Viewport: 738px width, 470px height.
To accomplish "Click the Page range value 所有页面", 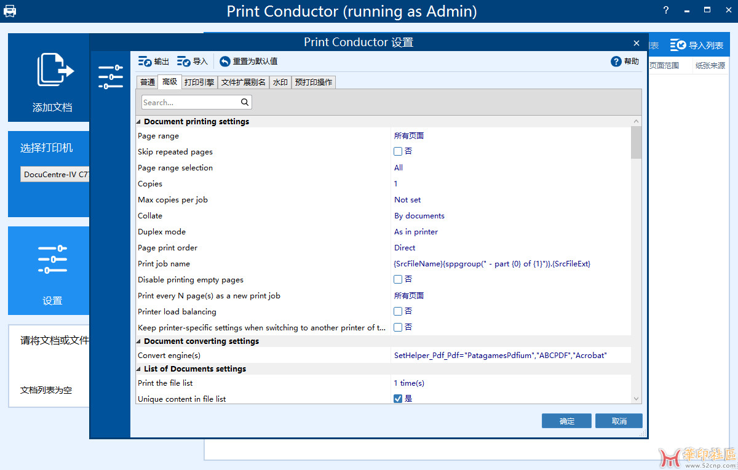I will [x=409, y=136].
